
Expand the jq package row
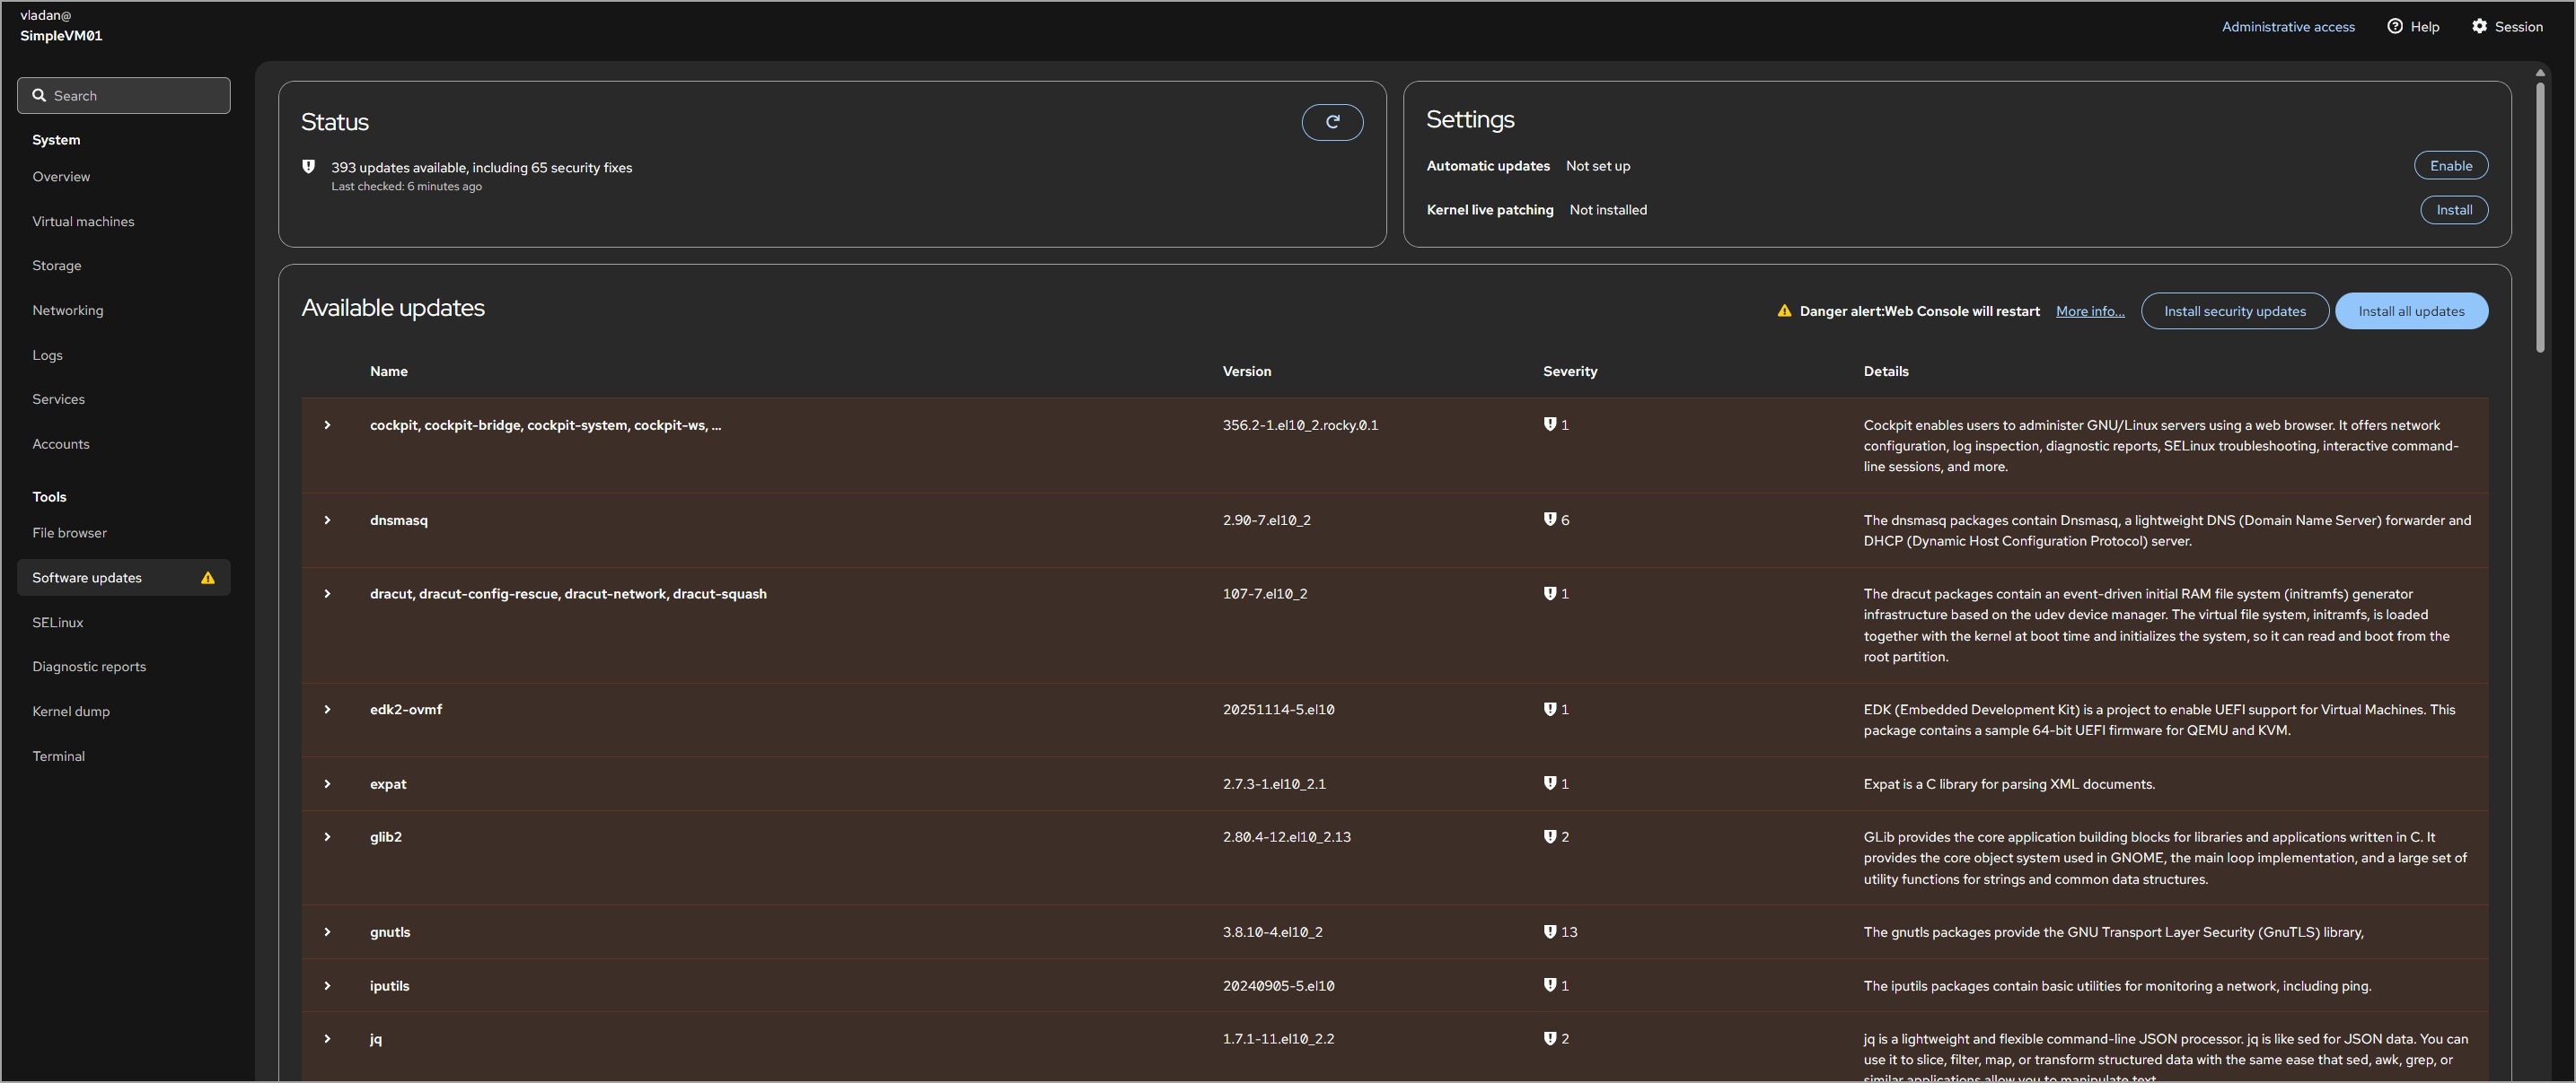(x=327, y=1039)
